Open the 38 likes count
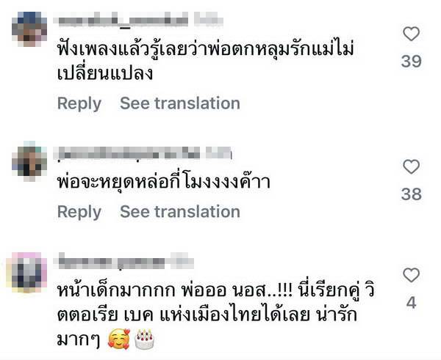This screenshot has height=360, width=441. pyautogui.click(x=411, y=194)
